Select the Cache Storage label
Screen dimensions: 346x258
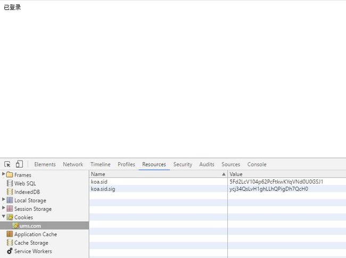coord(31,243)
